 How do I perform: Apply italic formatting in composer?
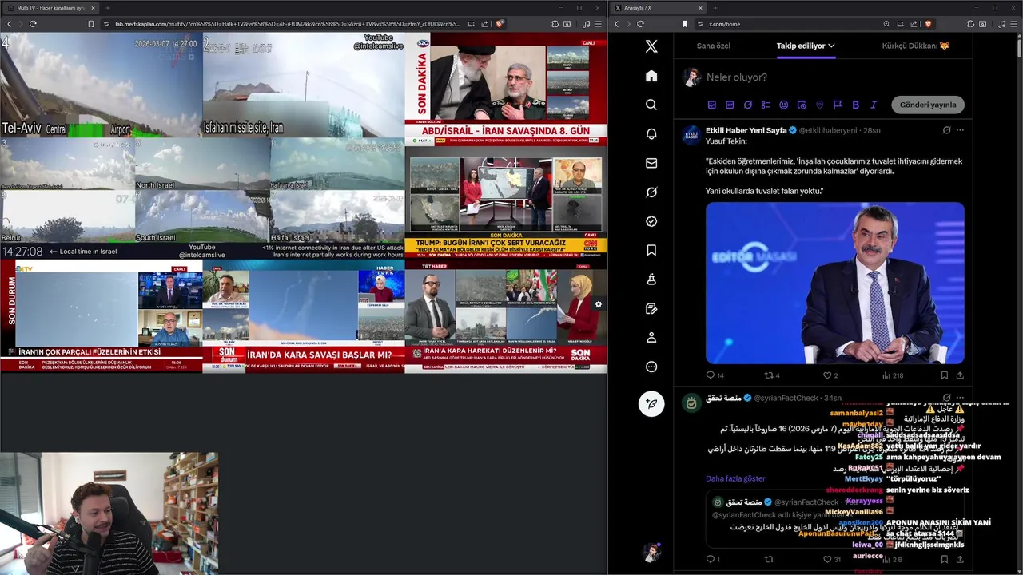(874, 105)
